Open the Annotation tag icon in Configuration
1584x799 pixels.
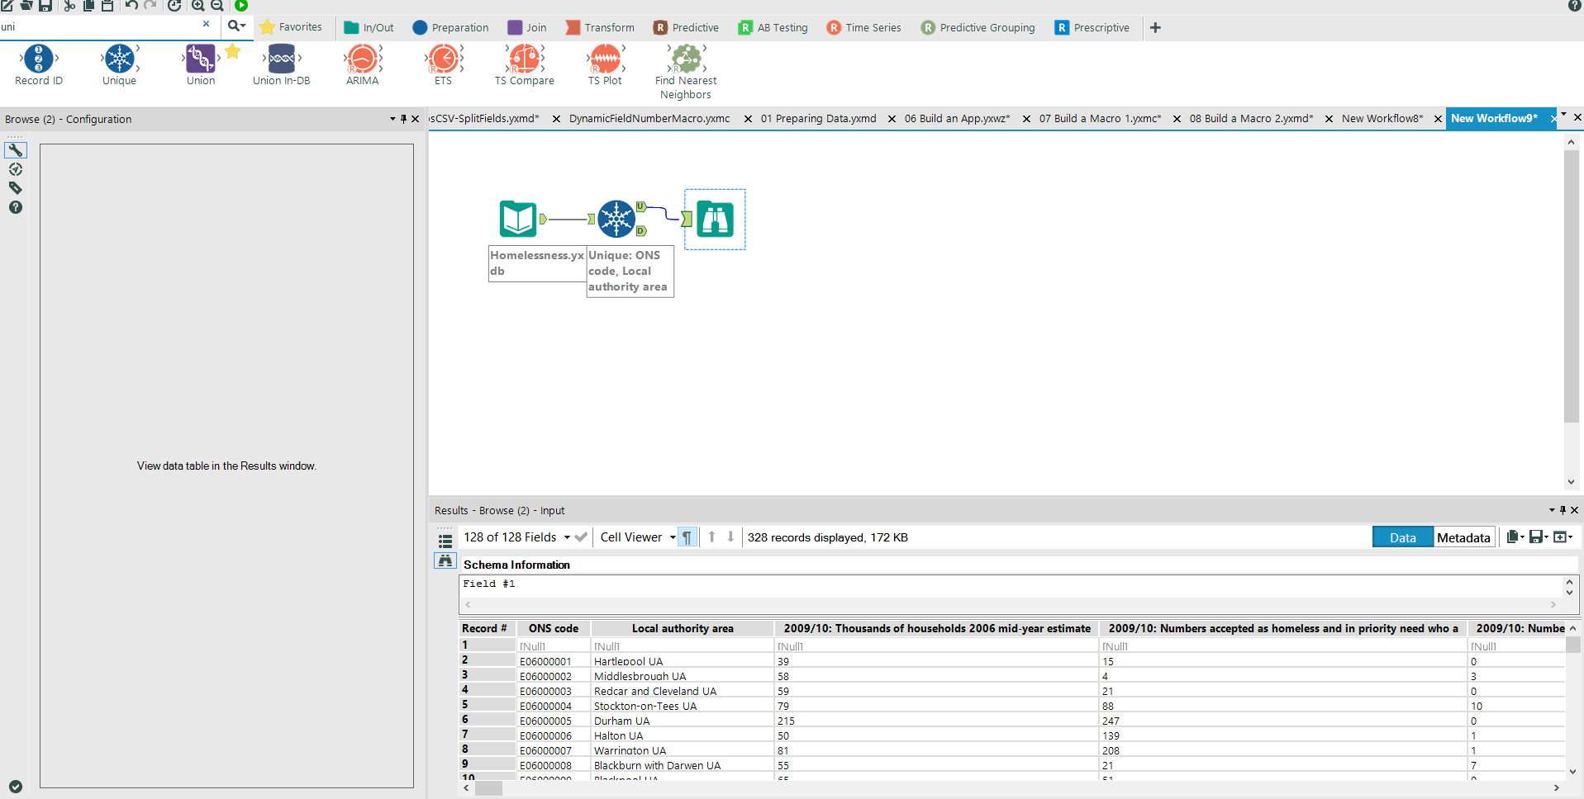pos(16,188)
